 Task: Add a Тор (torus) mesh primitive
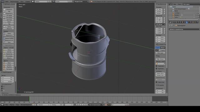coord(8,24)
